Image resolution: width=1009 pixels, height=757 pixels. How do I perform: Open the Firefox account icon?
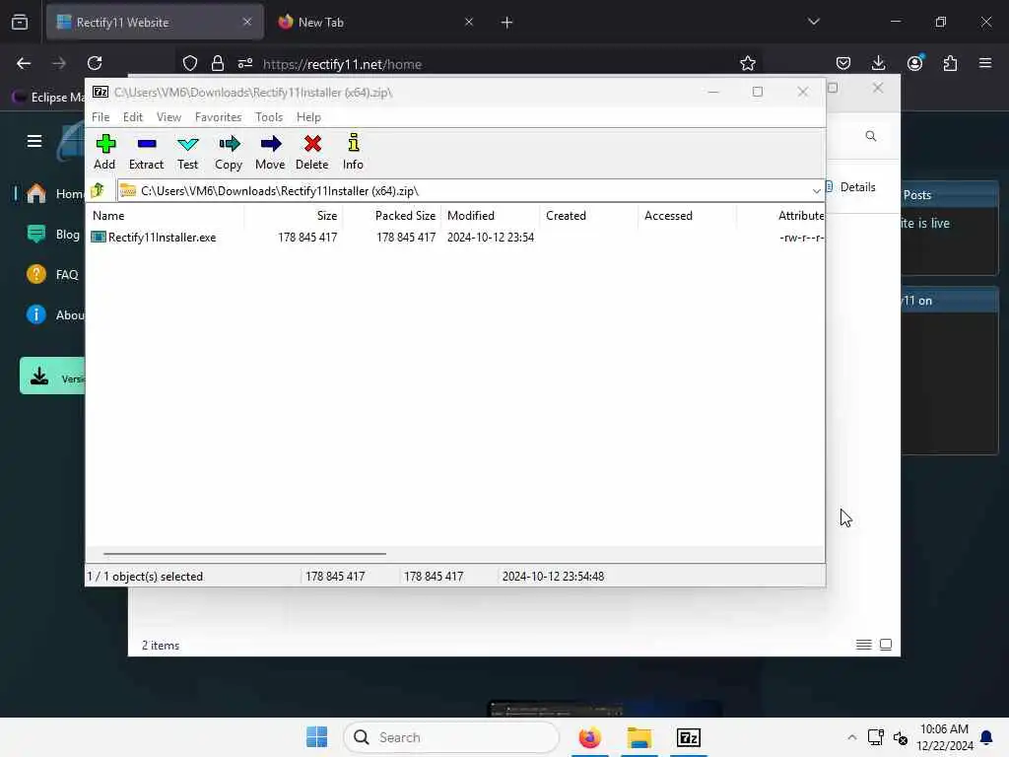tap(914, 63)
